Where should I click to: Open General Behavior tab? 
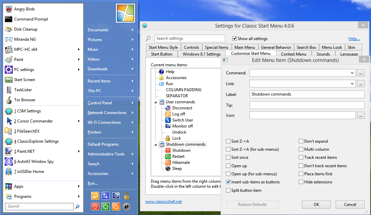pos(276,47)
